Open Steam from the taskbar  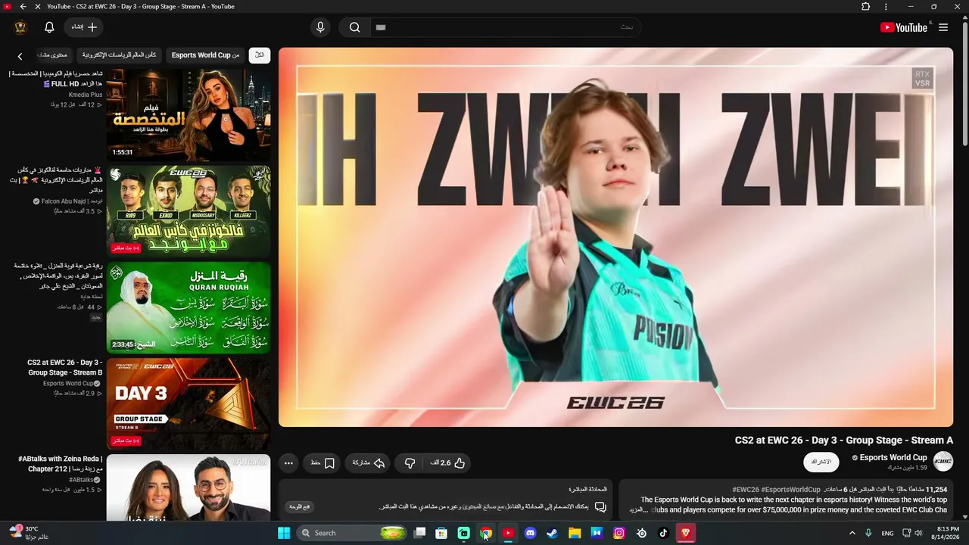coord(552,533)
